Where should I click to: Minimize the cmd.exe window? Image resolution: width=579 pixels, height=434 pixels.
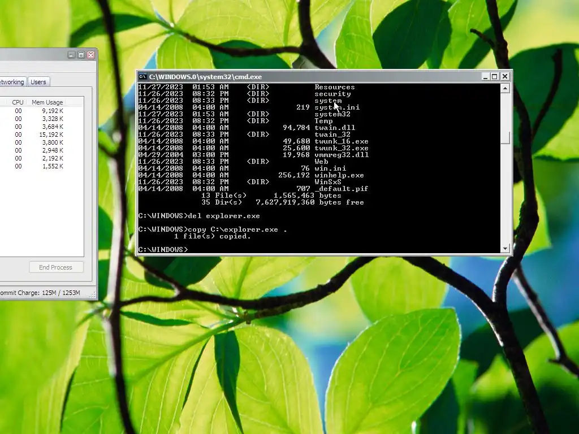pyautogui.click(x=485, y=76)
